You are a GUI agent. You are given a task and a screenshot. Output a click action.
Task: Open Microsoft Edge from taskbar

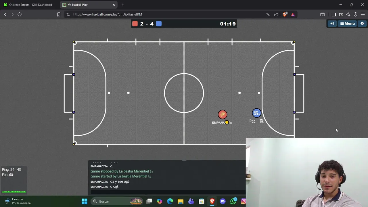(170, 201)
